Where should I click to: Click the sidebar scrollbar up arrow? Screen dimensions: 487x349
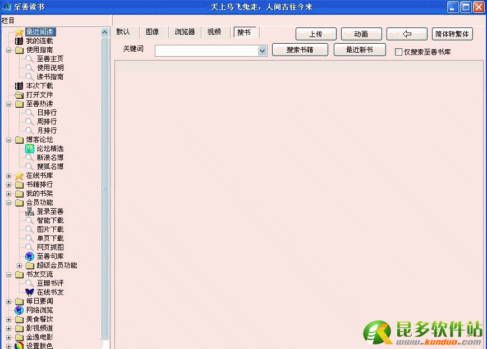(x=105, y=32)
